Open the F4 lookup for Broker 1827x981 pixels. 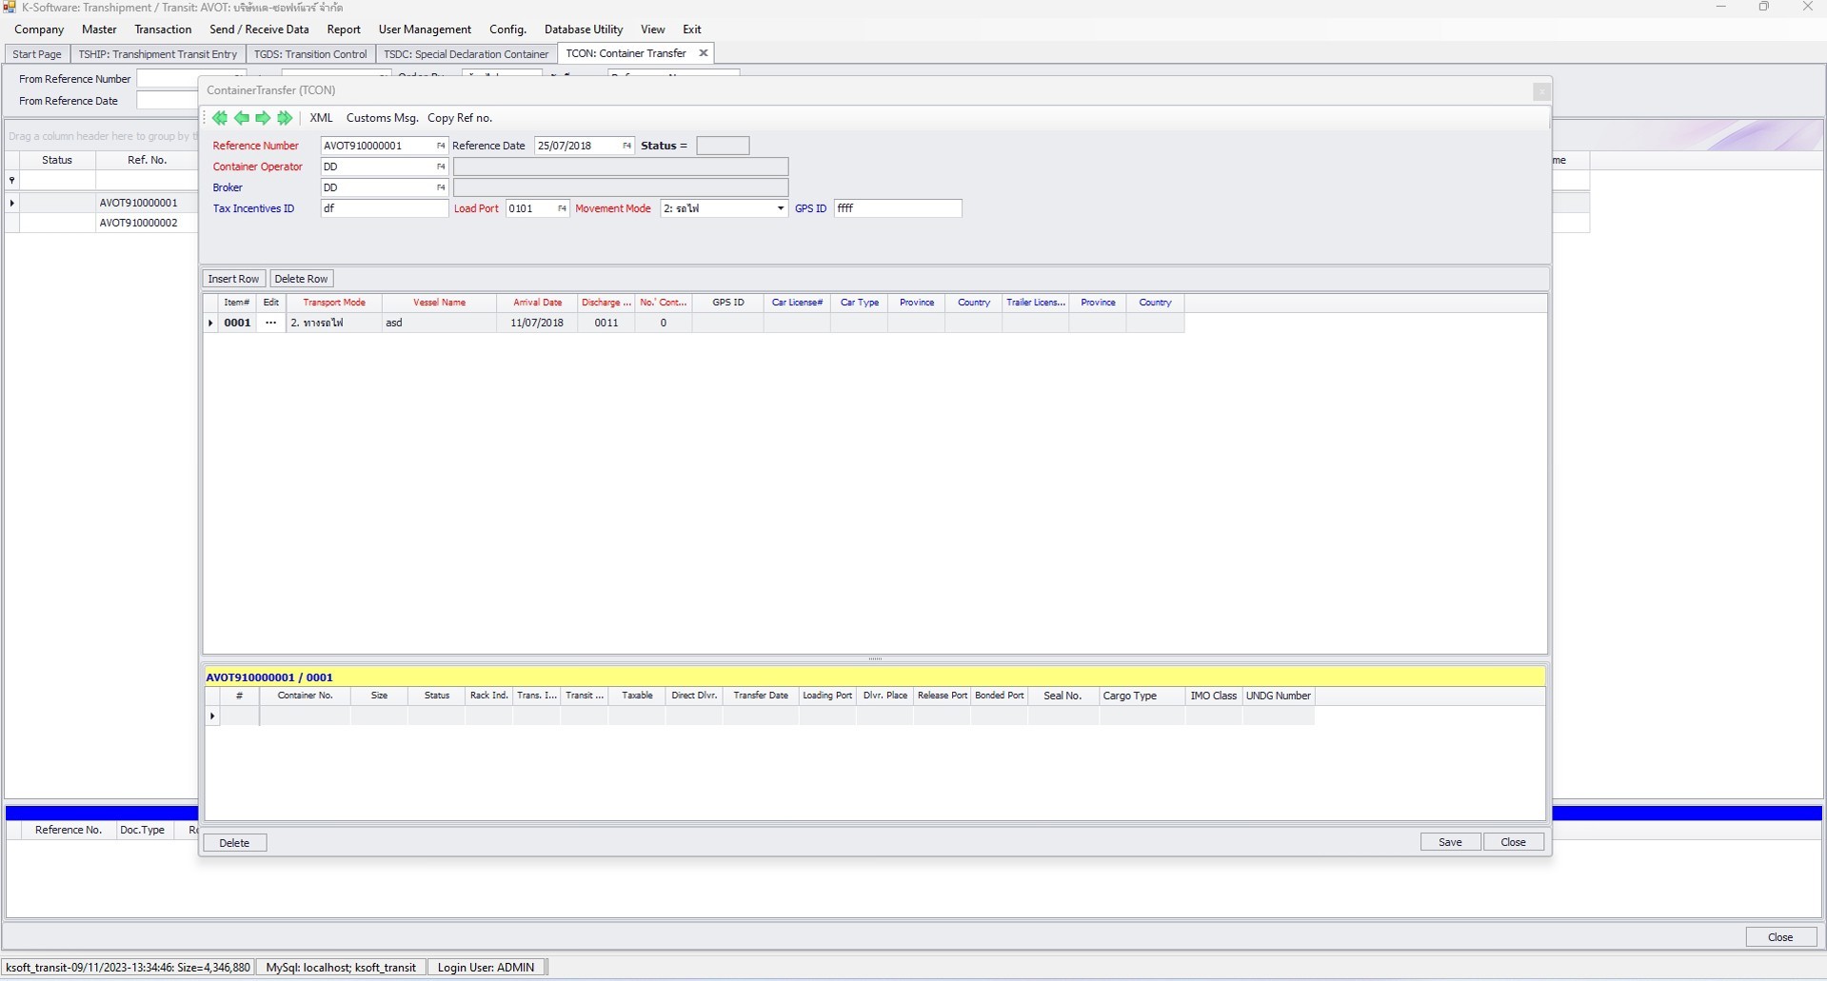point(440,187)
